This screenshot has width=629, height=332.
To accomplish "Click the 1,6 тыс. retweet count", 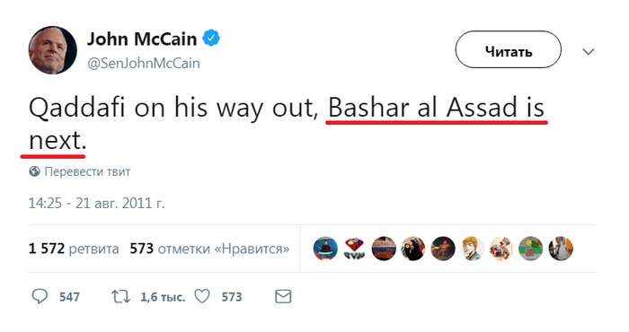I will 163,297.
